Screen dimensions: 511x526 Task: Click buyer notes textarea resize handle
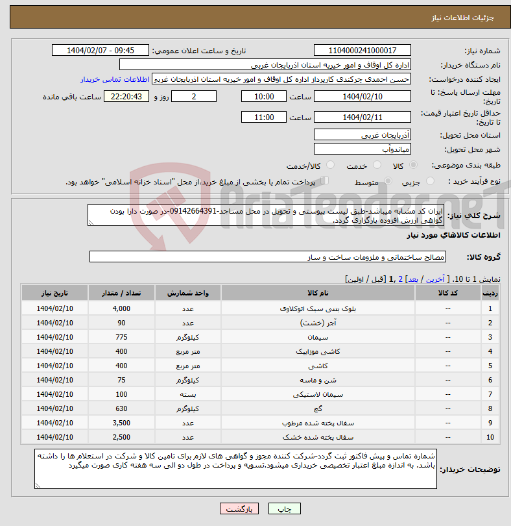pyautogui.click(x=38, y=485)
